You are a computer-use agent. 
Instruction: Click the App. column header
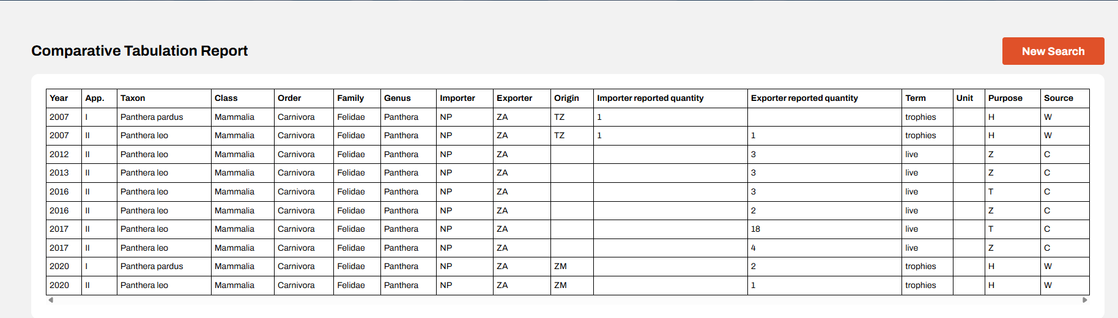(99, 98)
